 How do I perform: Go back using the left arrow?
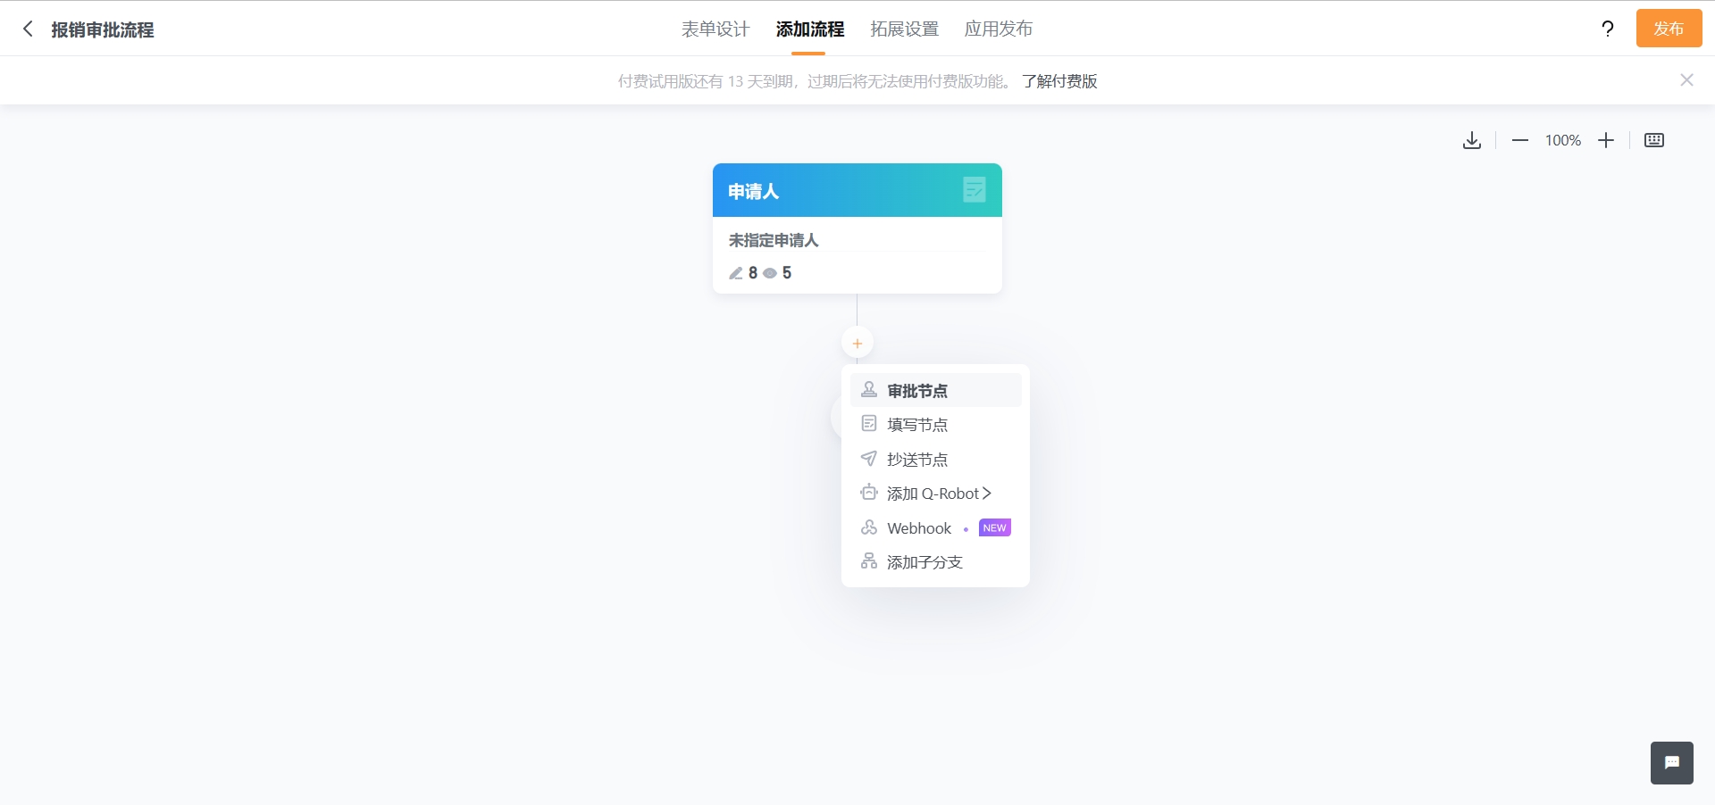[x=28, y=29]
